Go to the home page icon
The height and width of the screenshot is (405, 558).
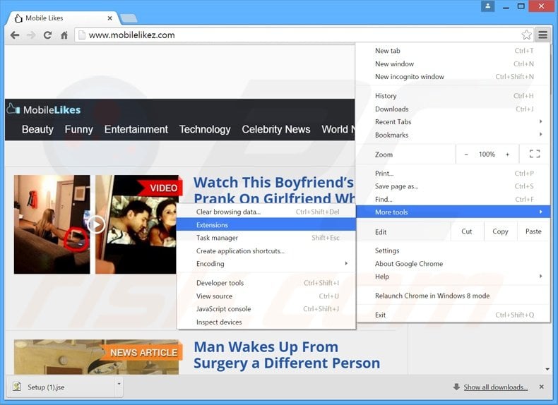tap(64, 35)
